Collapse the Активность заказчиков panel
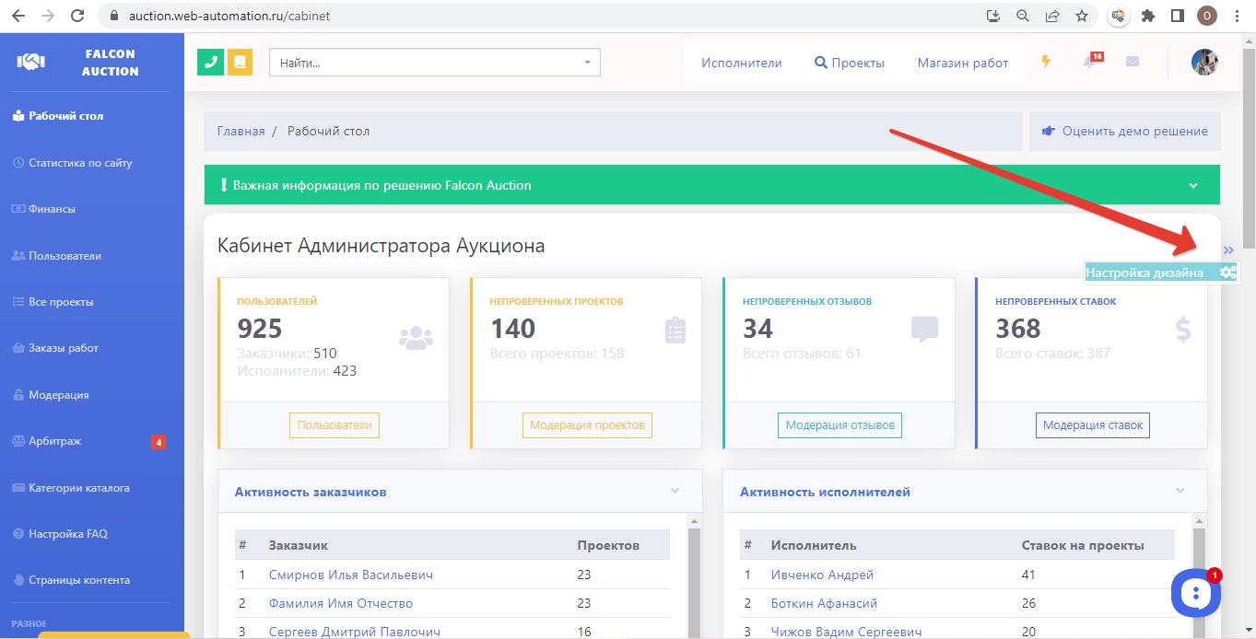Viewport: 1256px width, 639px height. click(x=675, y=491)
